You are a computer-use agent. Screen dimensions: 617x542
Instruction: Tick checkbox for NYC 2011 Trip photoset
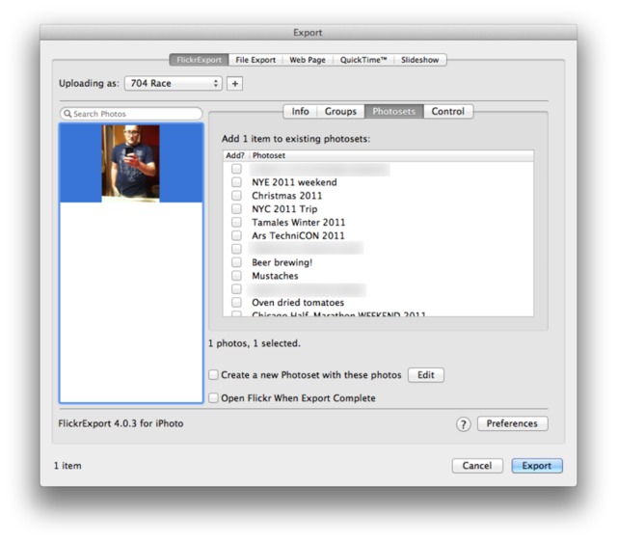[236, 209]
